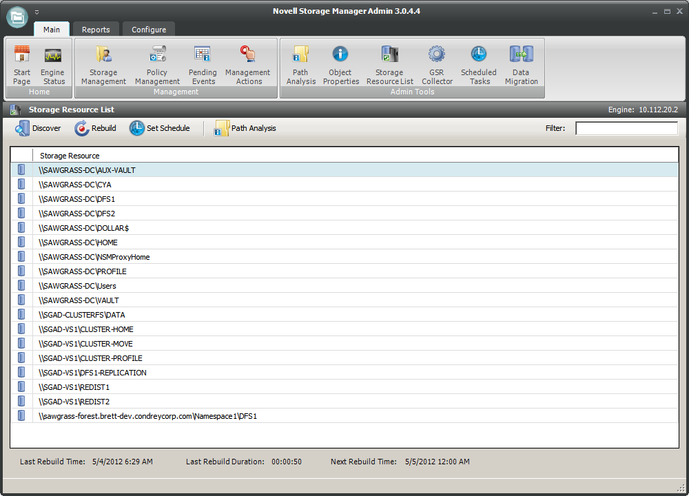Viewport: 689px width, 496px height.
Task: Click Set Schedule toolbar button
Action: coord(160,128)
